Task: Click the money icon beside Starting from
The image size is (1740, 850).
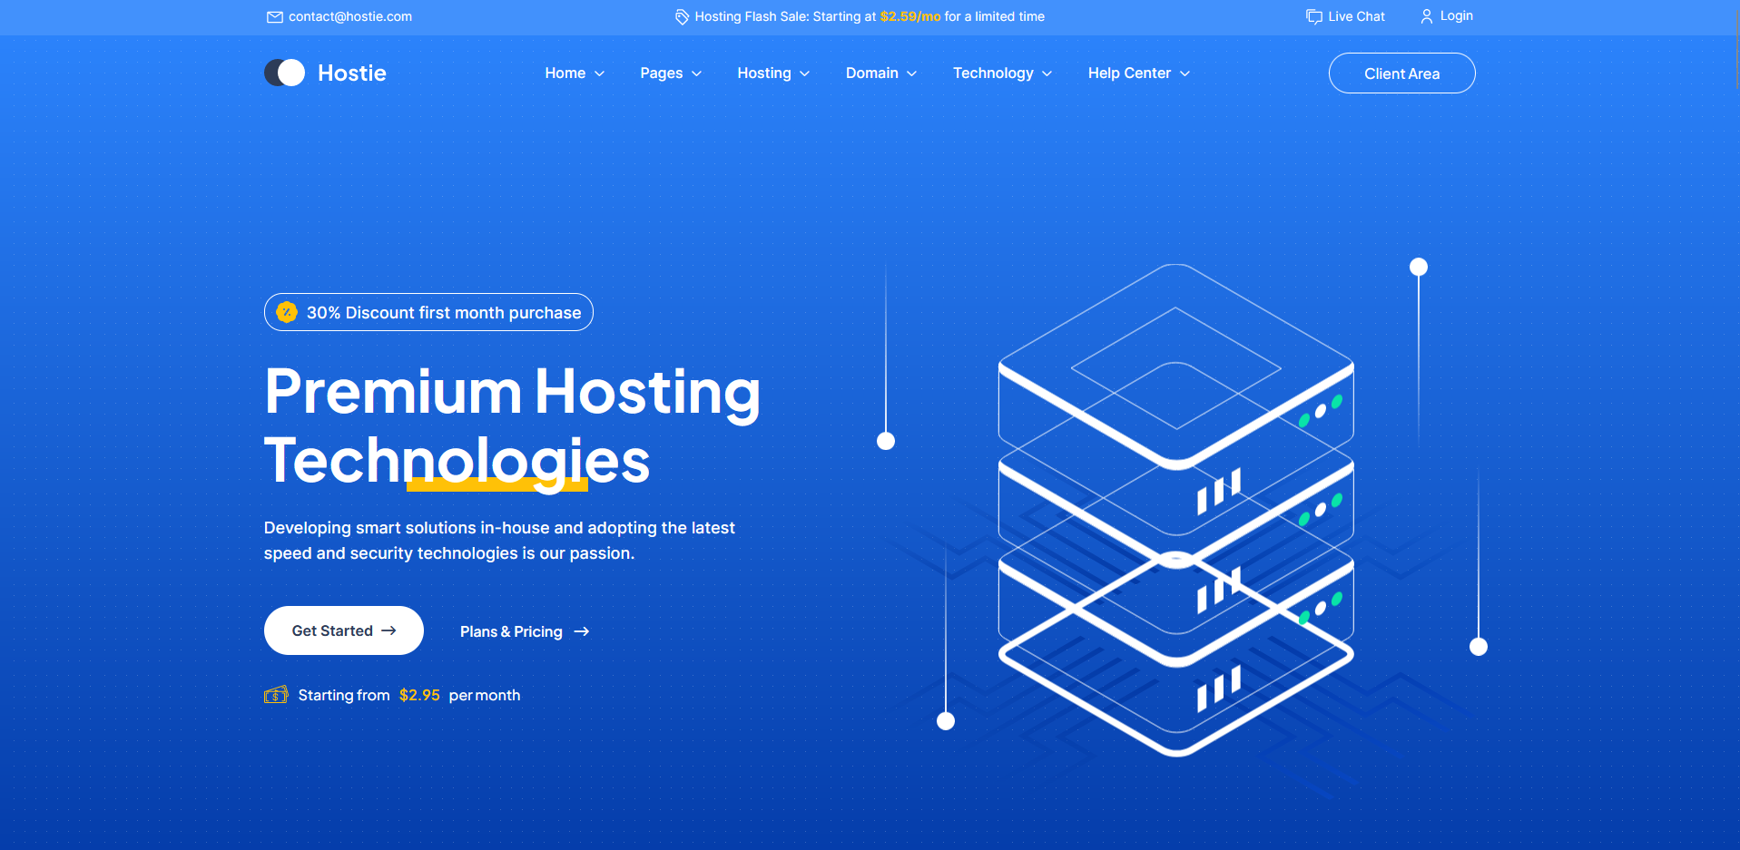Action: (276, 695)
